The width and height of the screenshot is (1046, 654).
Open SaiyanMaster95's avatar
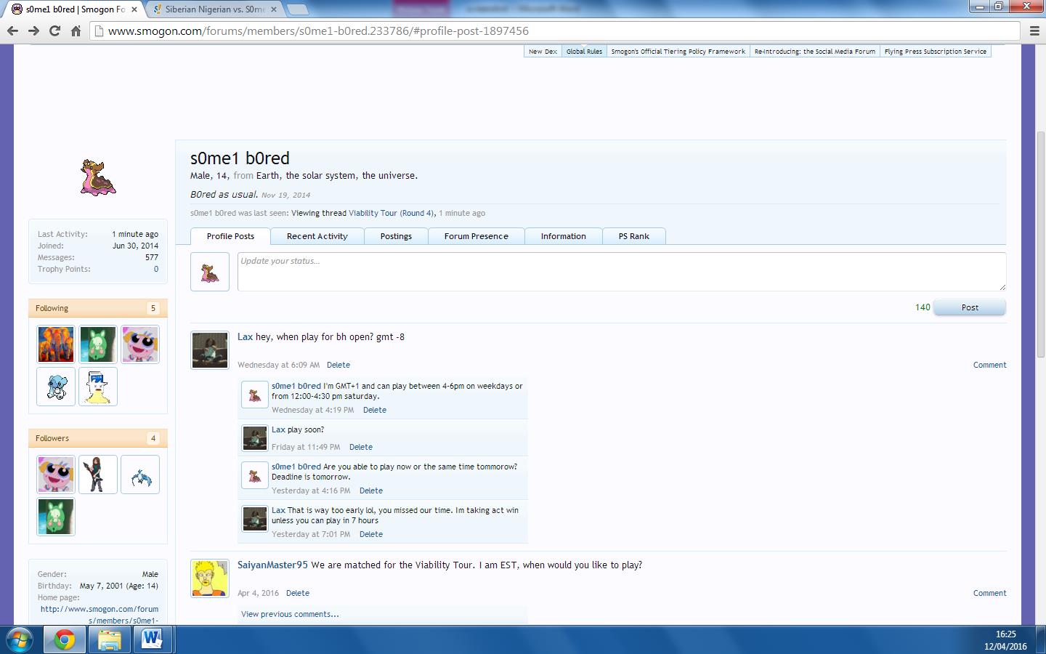[210, 578]
